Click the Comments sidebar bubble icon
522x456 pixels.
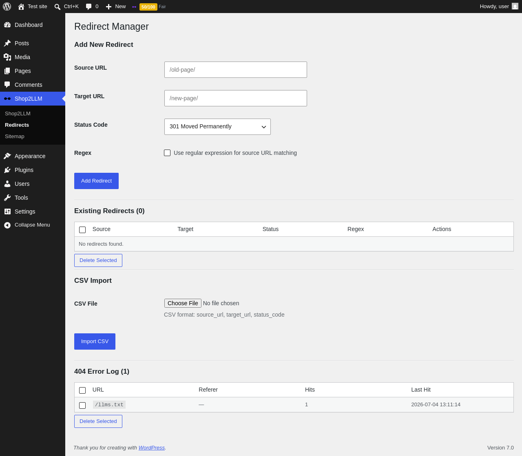point(7,85)
